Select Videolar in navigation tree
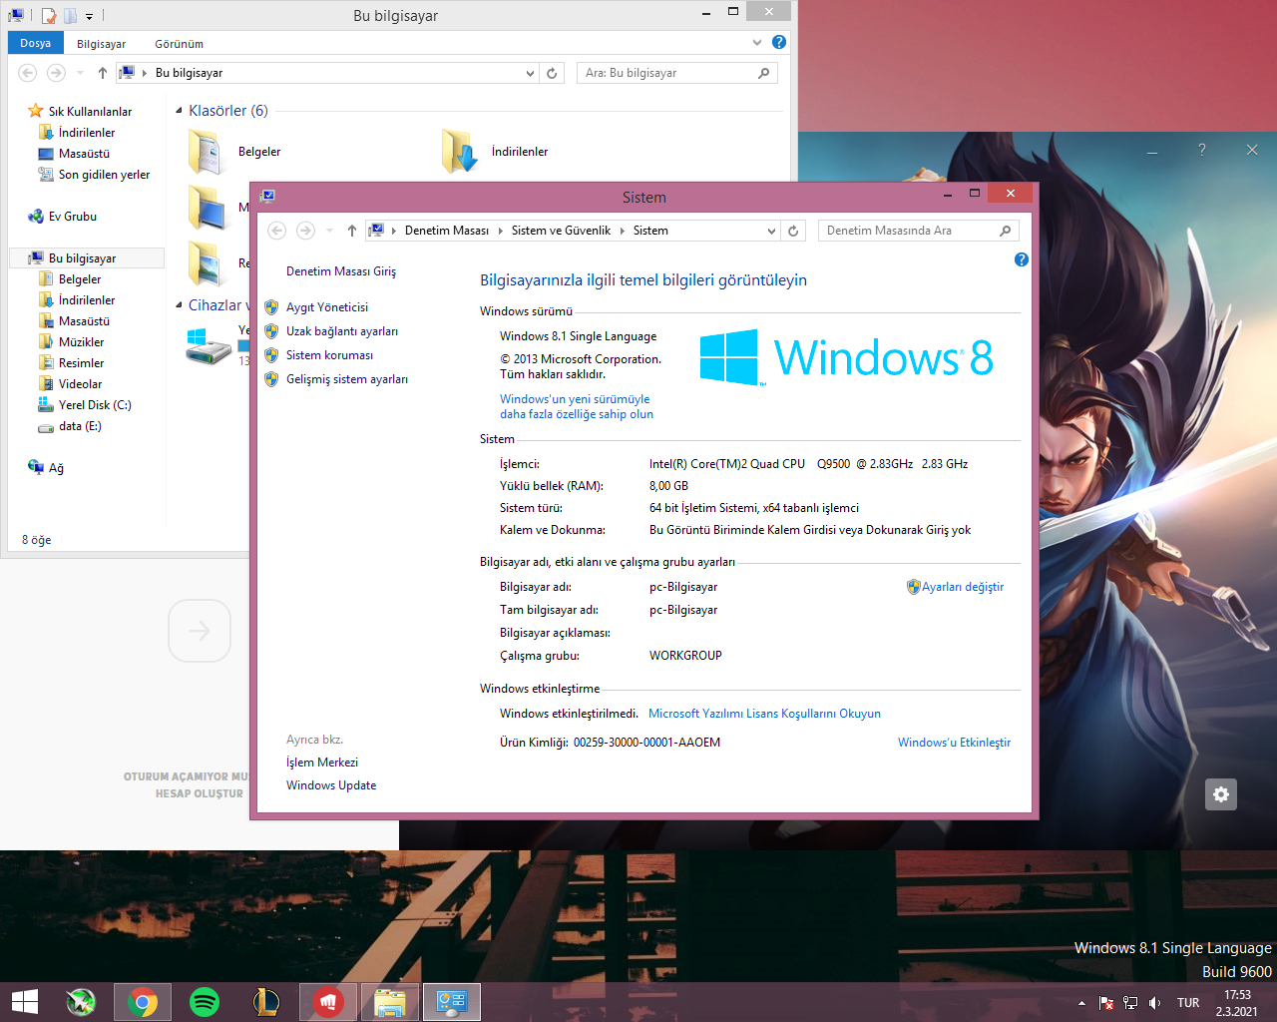The width and height of the screenshot is (1277, 1022). click(70, 384)
